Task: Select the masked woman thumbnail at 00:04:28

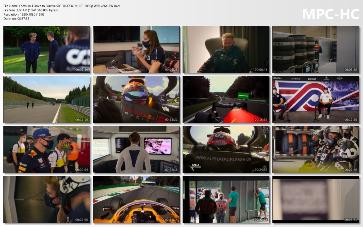Action: [x=136, y=49]
